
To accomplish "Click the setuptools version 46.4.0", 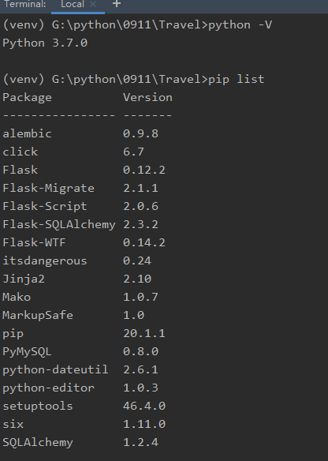I will coord(144,406).
